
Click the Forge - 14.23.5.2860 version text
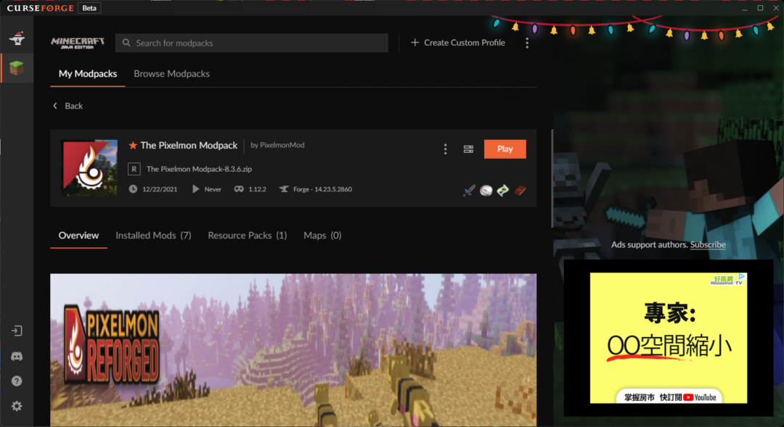[322, 189]
